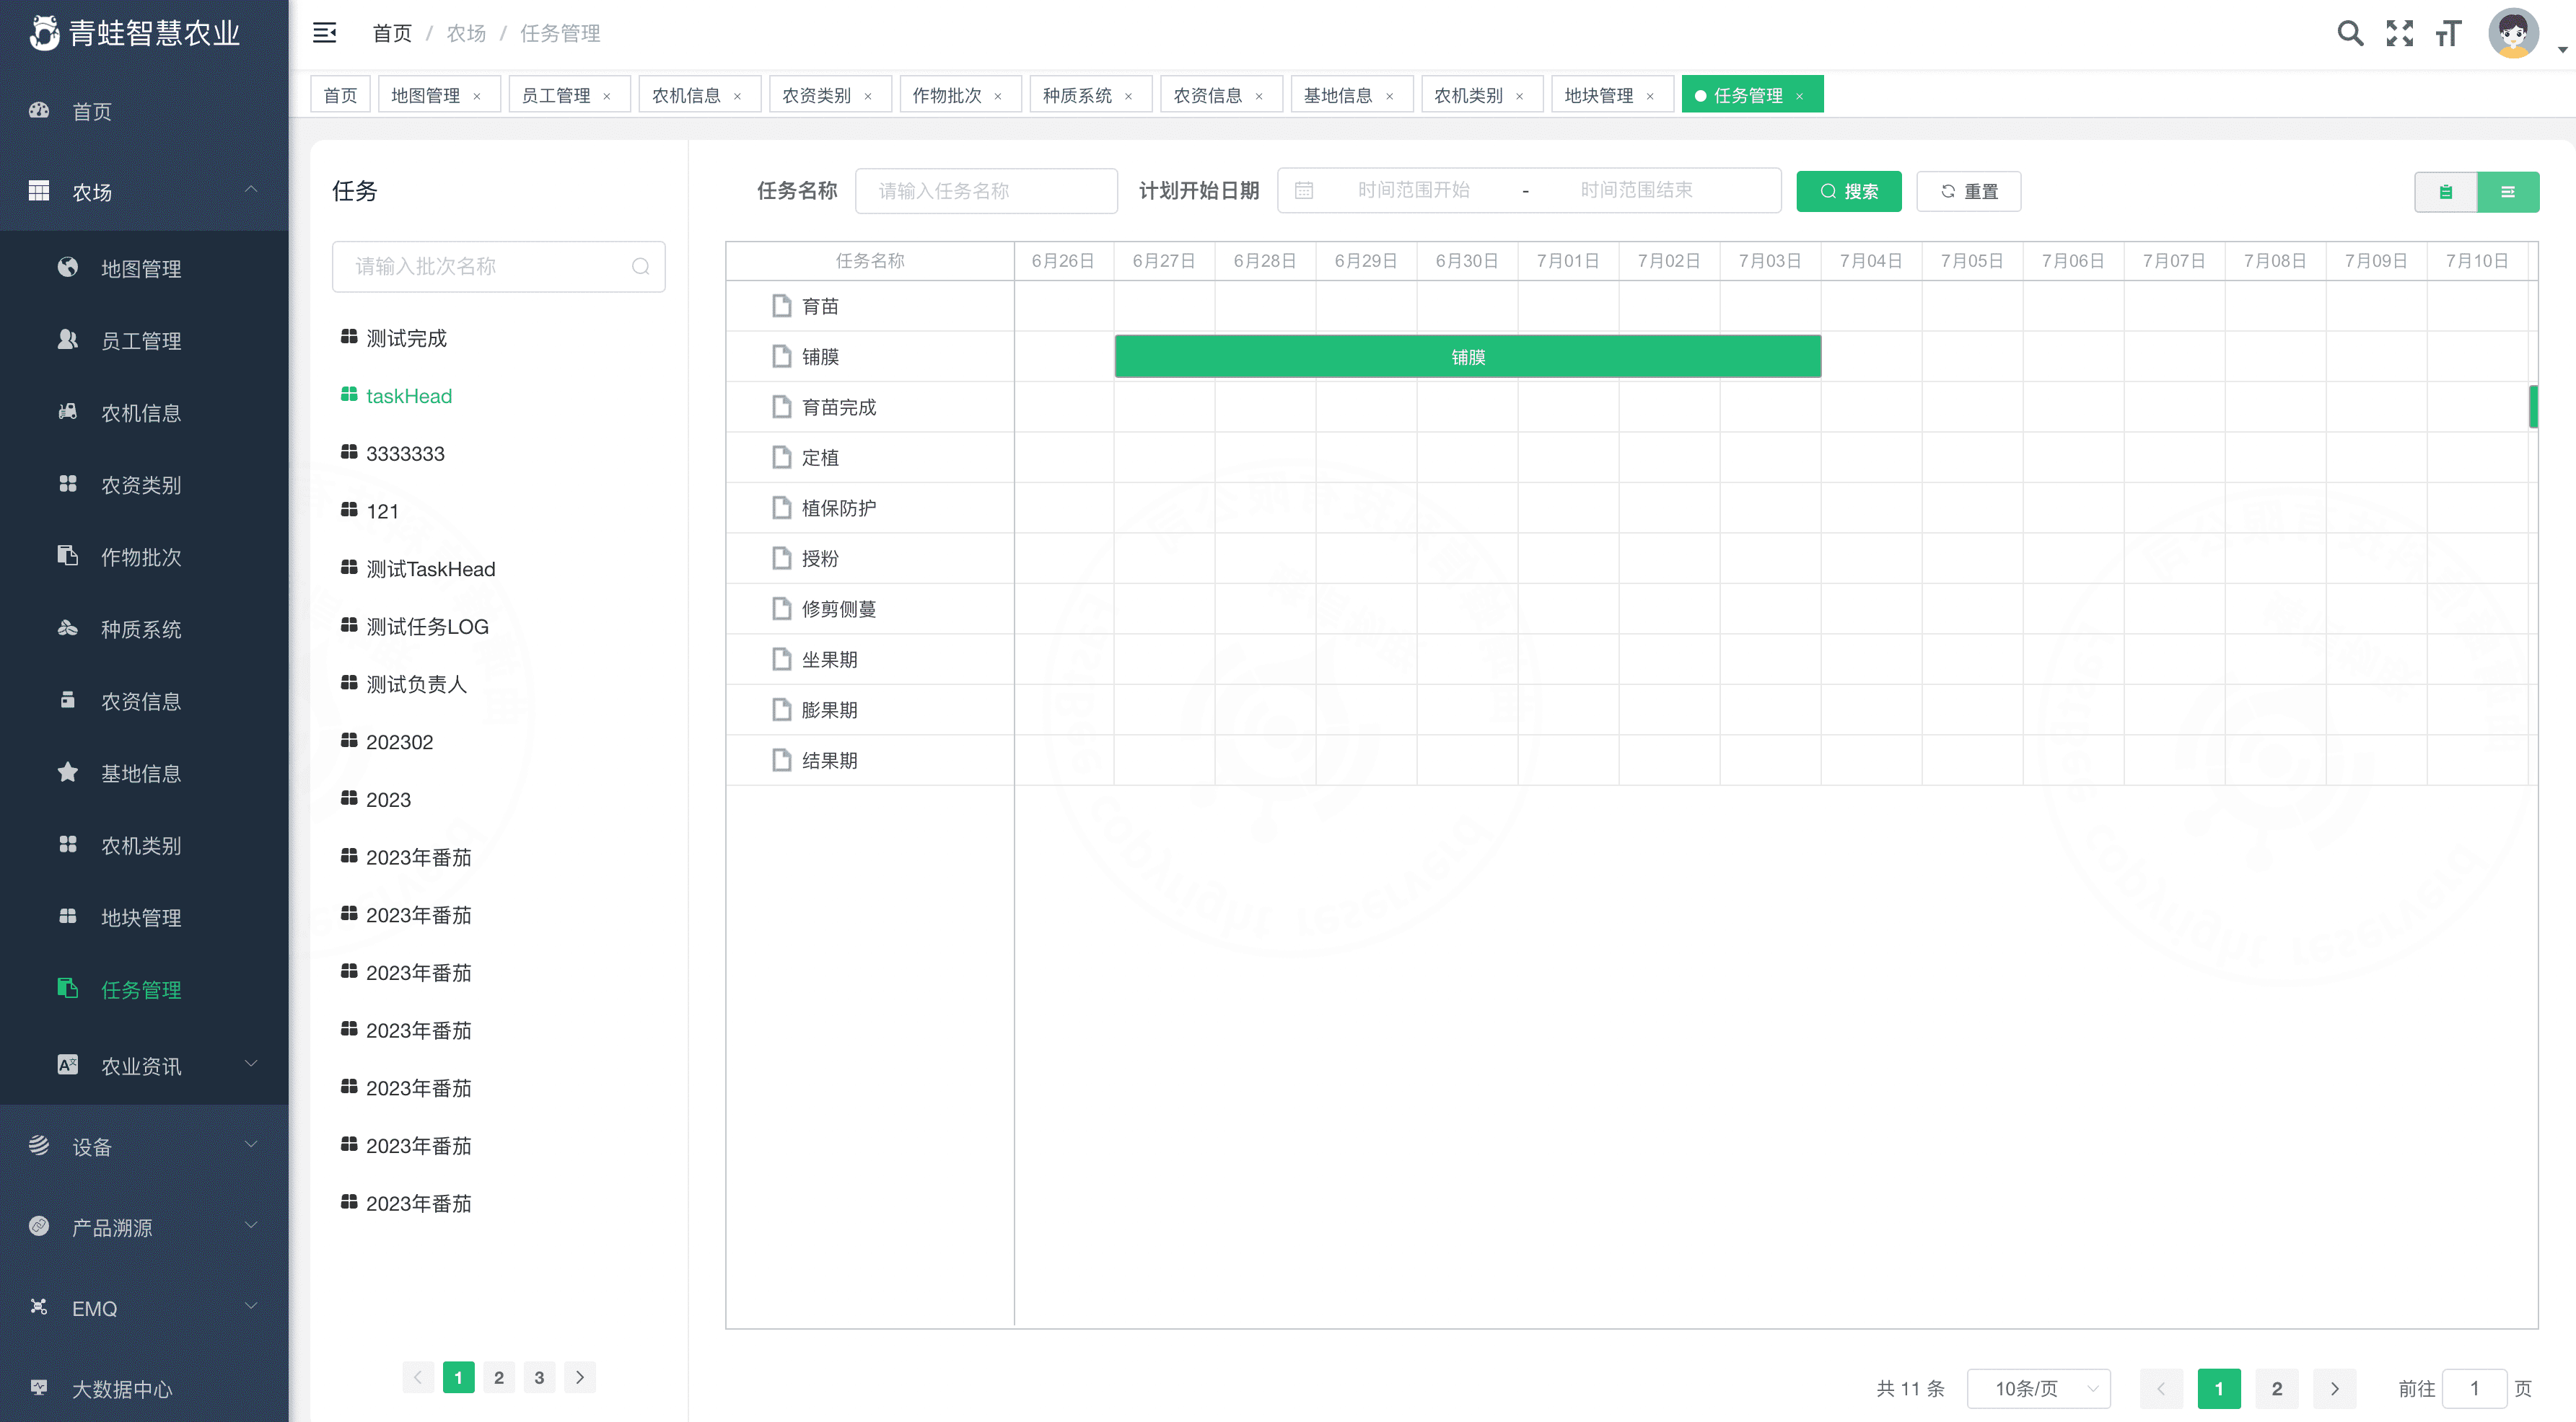Switch to the 基地信息 tab
Image resolution: width=2576 pixels, height=1422 pixels.
(x=1351, y=95)
